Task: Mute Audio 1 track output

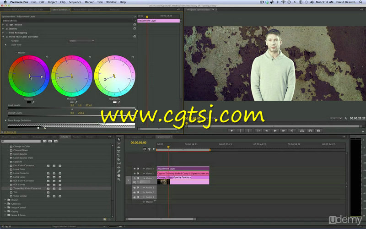Action: coord(135,188)
